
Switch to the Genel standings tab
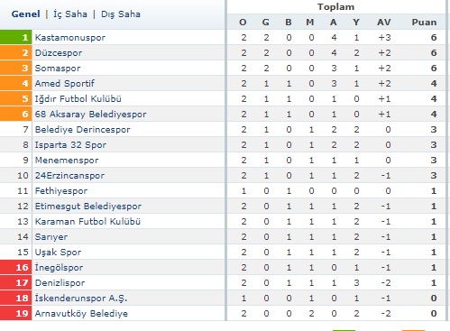coord(25,14)
